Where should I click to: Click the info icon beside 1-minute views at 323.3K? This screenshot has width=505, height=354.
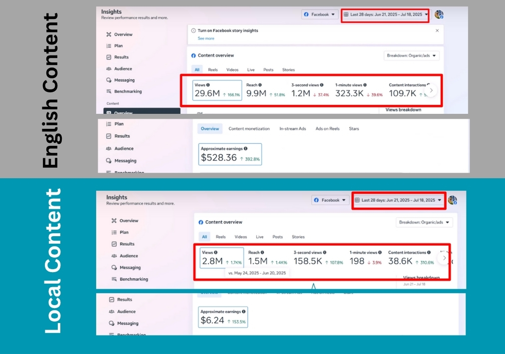pyautogui.click(x=365, y=85)
